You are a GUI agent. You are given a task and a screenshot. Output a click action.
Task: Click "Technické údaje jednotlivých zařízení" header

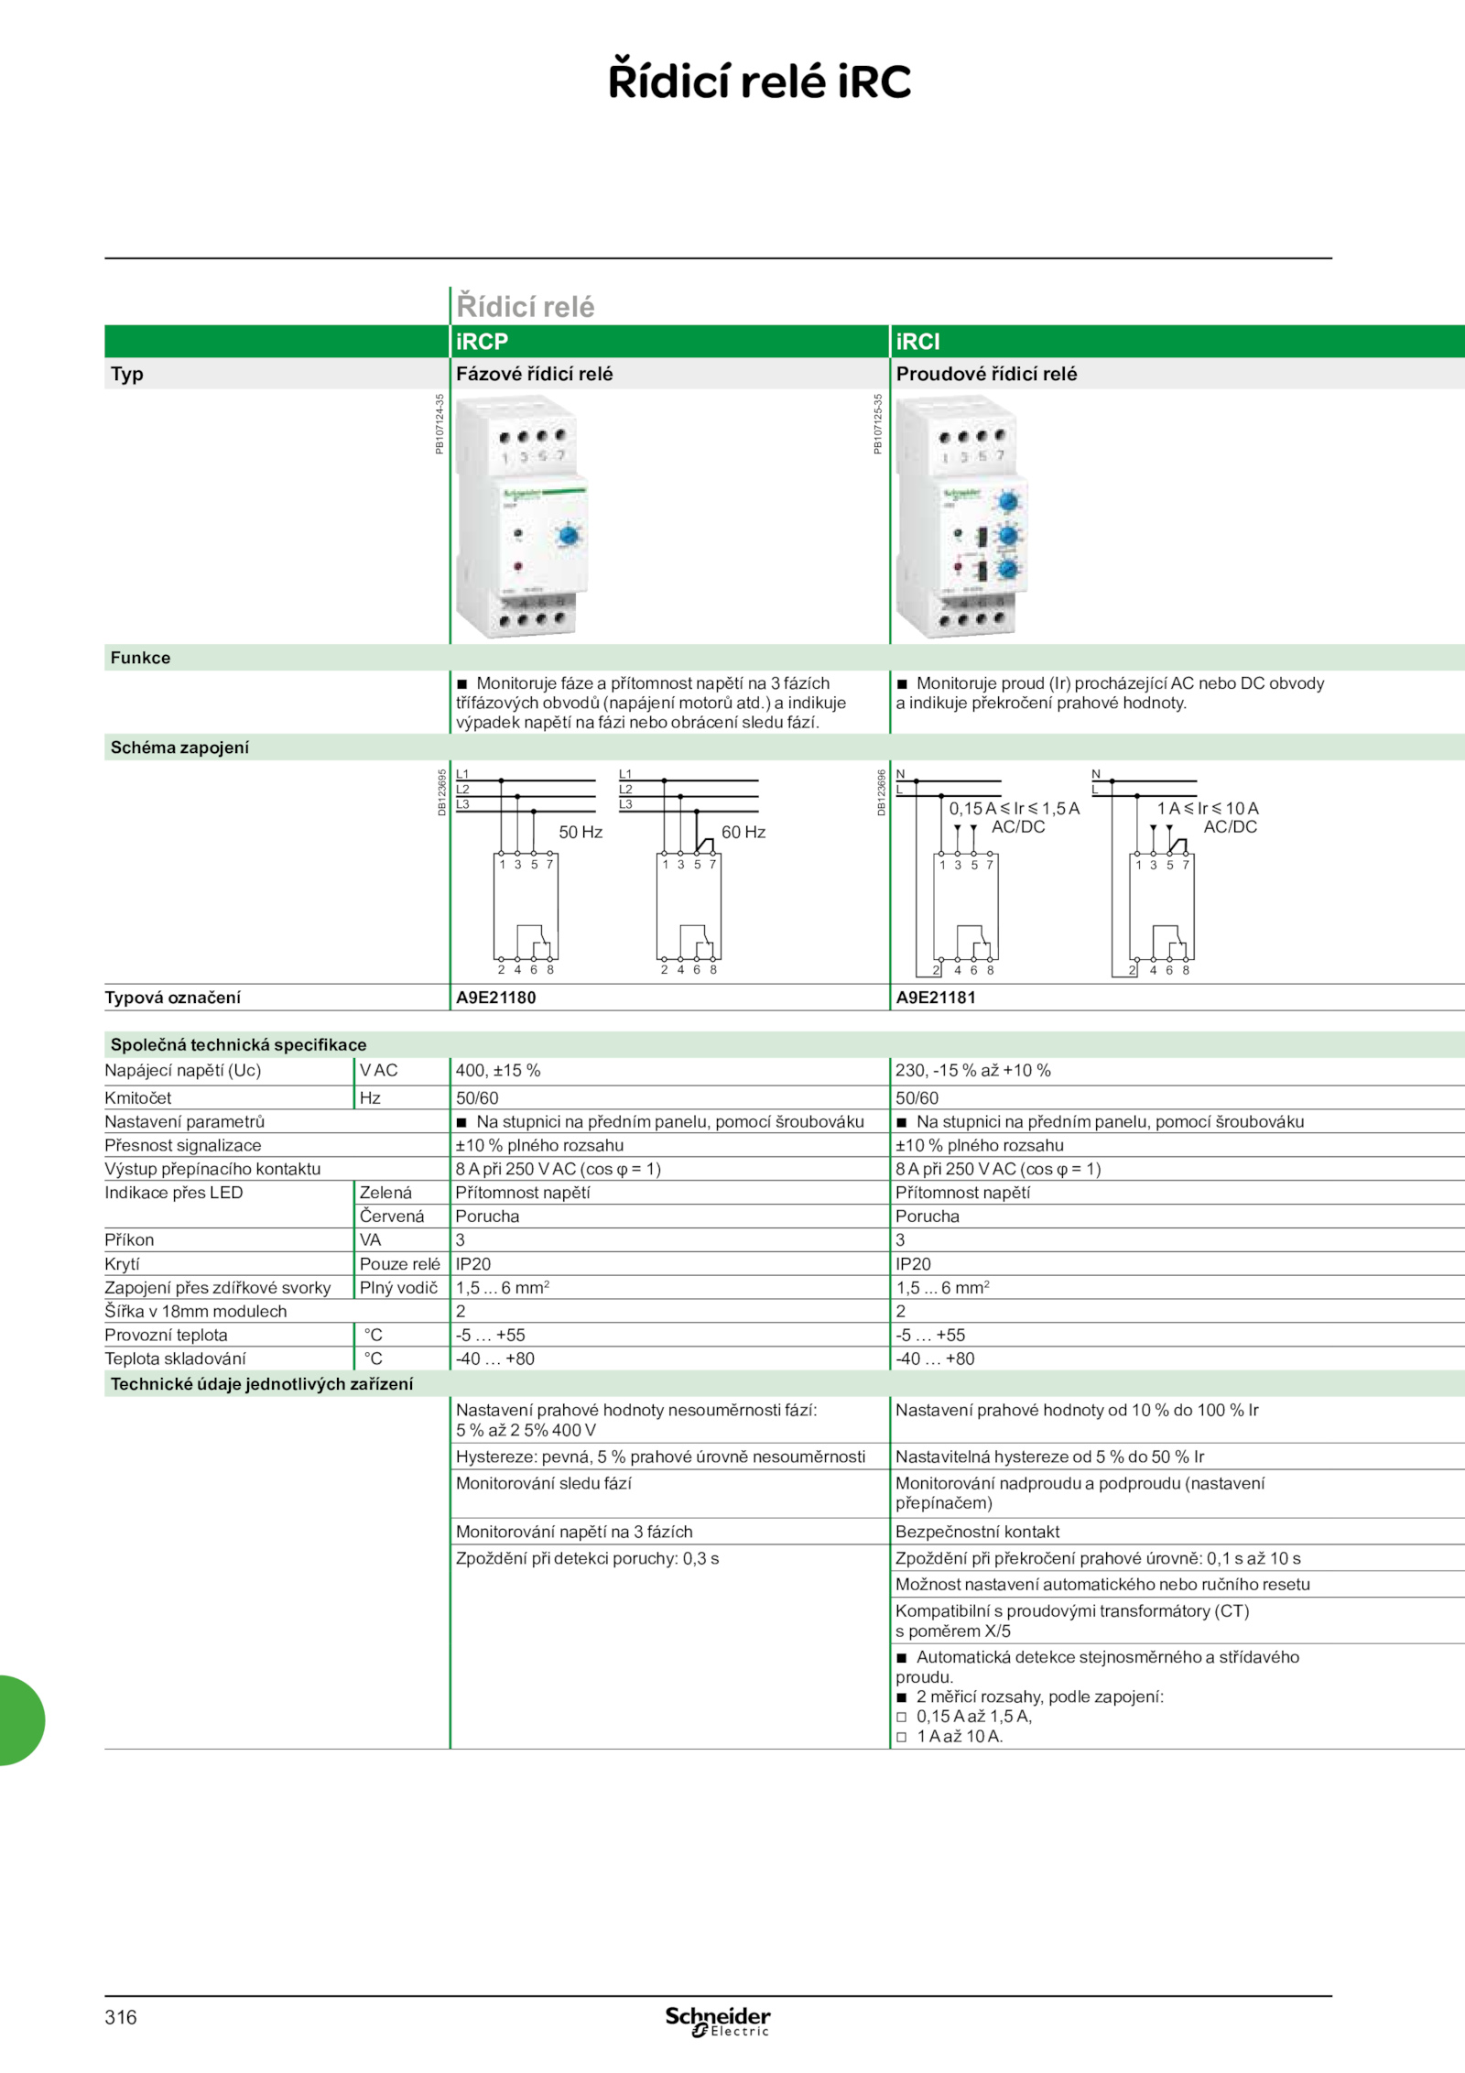(262, 1384)
